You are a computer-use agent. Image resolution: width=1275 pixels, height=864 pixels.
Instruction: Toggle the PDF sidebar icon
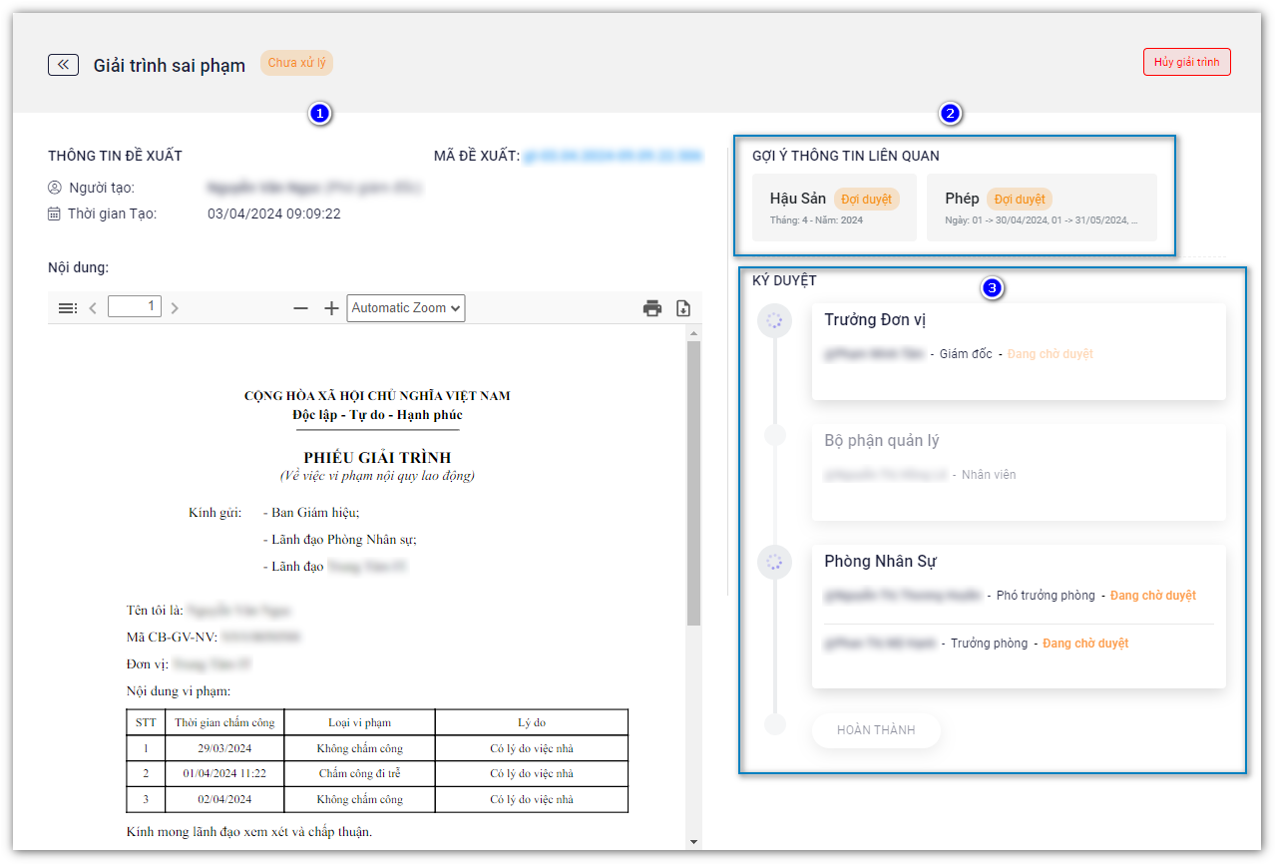pos(68,308)
